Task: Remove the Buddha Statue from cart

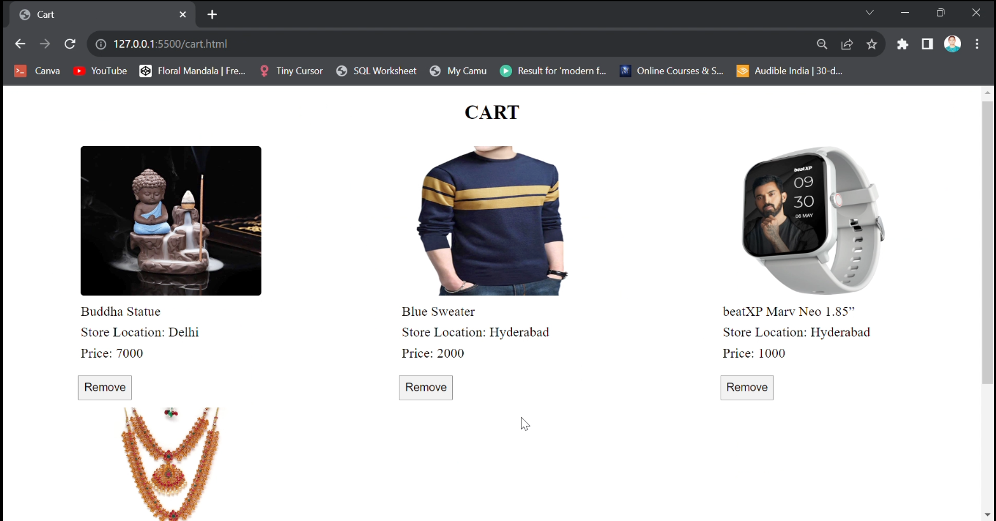Action: point(104,387)
